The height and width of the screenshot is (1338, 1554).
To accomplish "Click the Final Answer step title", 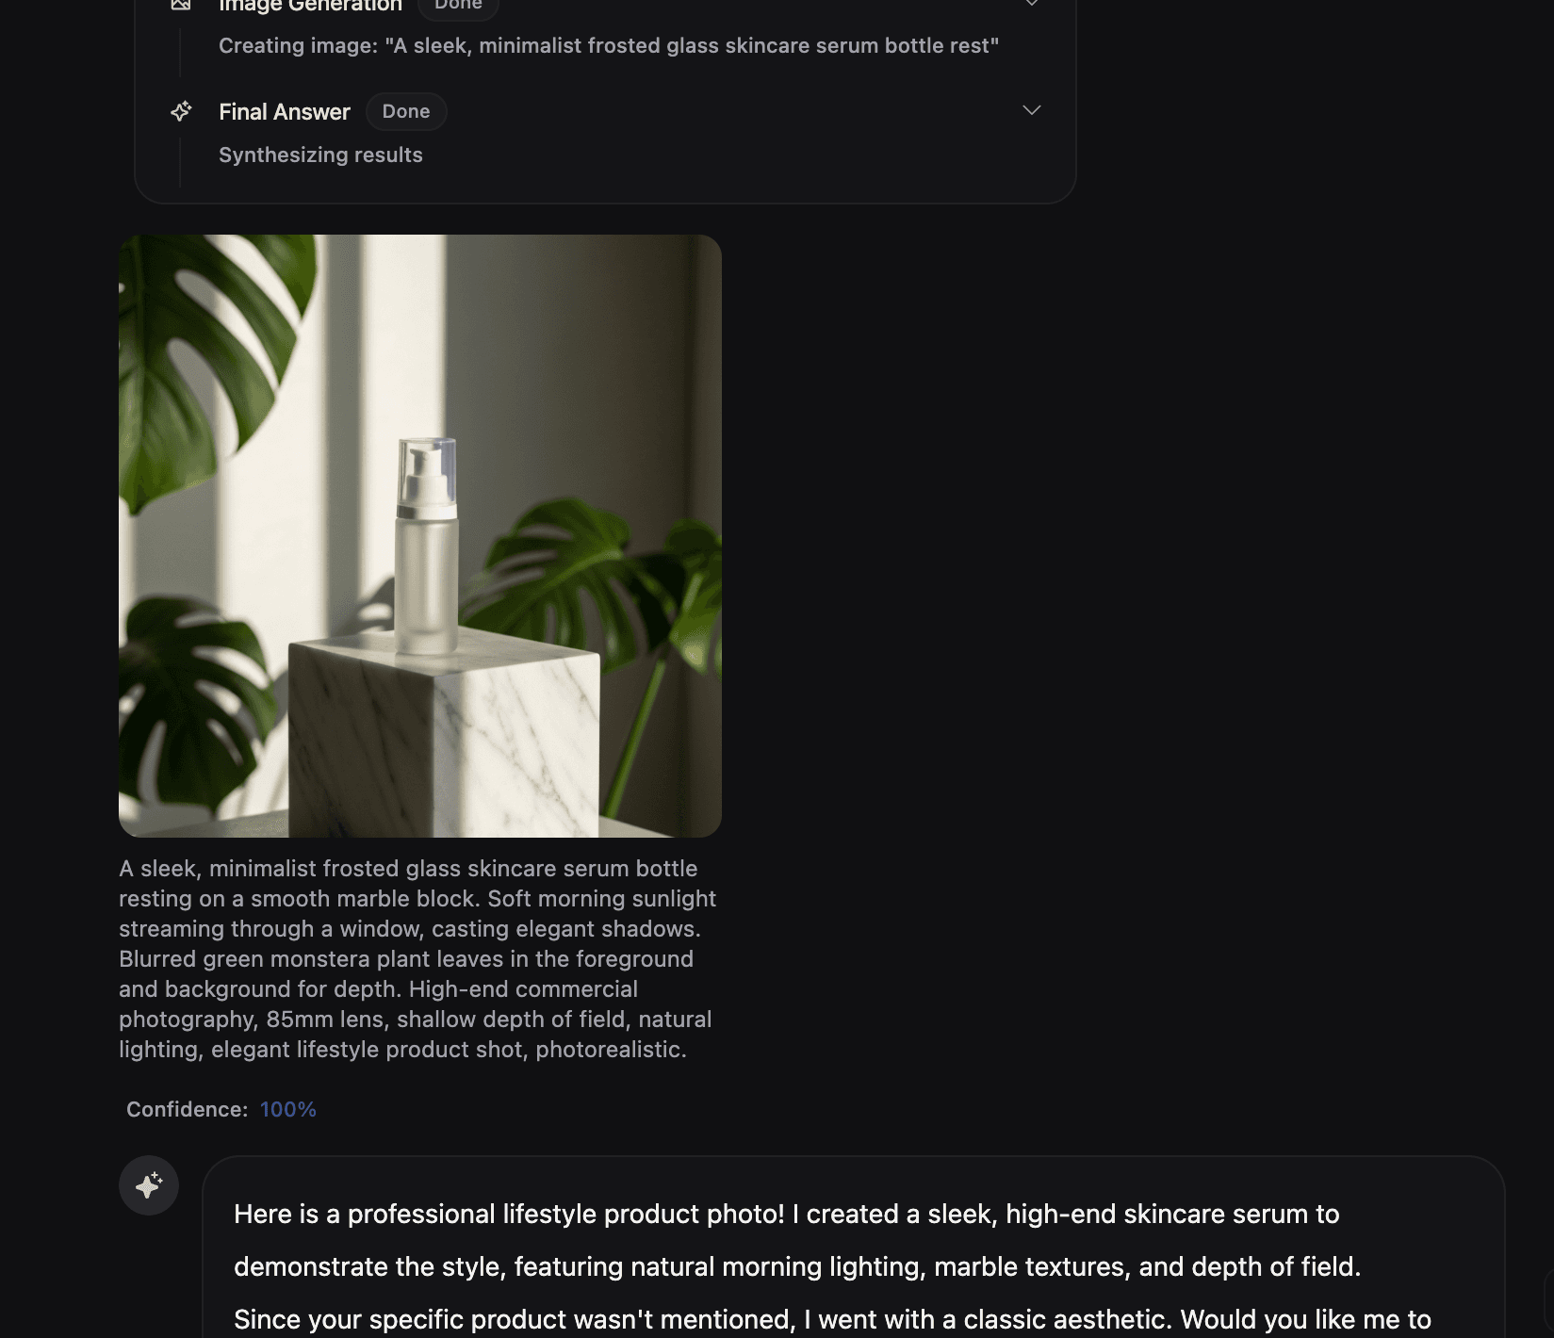I will coord(284,111).
